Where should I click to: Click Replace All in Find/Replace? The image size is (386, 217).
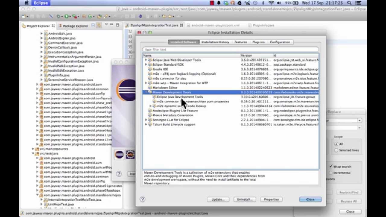coord(349,201)
